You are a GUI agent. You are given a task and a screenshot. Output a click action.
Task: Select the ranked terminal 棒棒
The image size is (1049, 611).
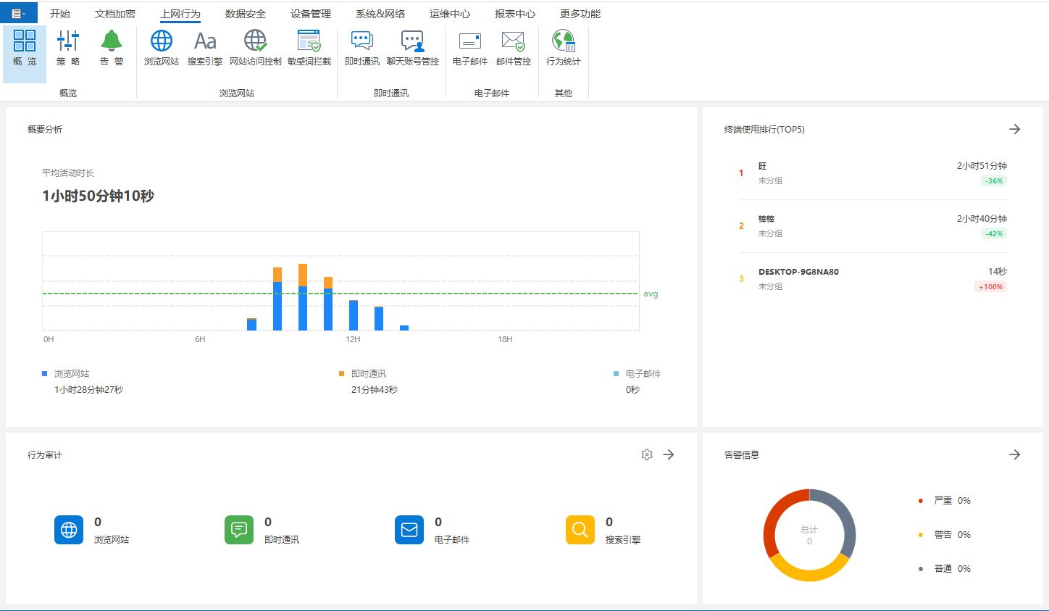coord(766,219)
